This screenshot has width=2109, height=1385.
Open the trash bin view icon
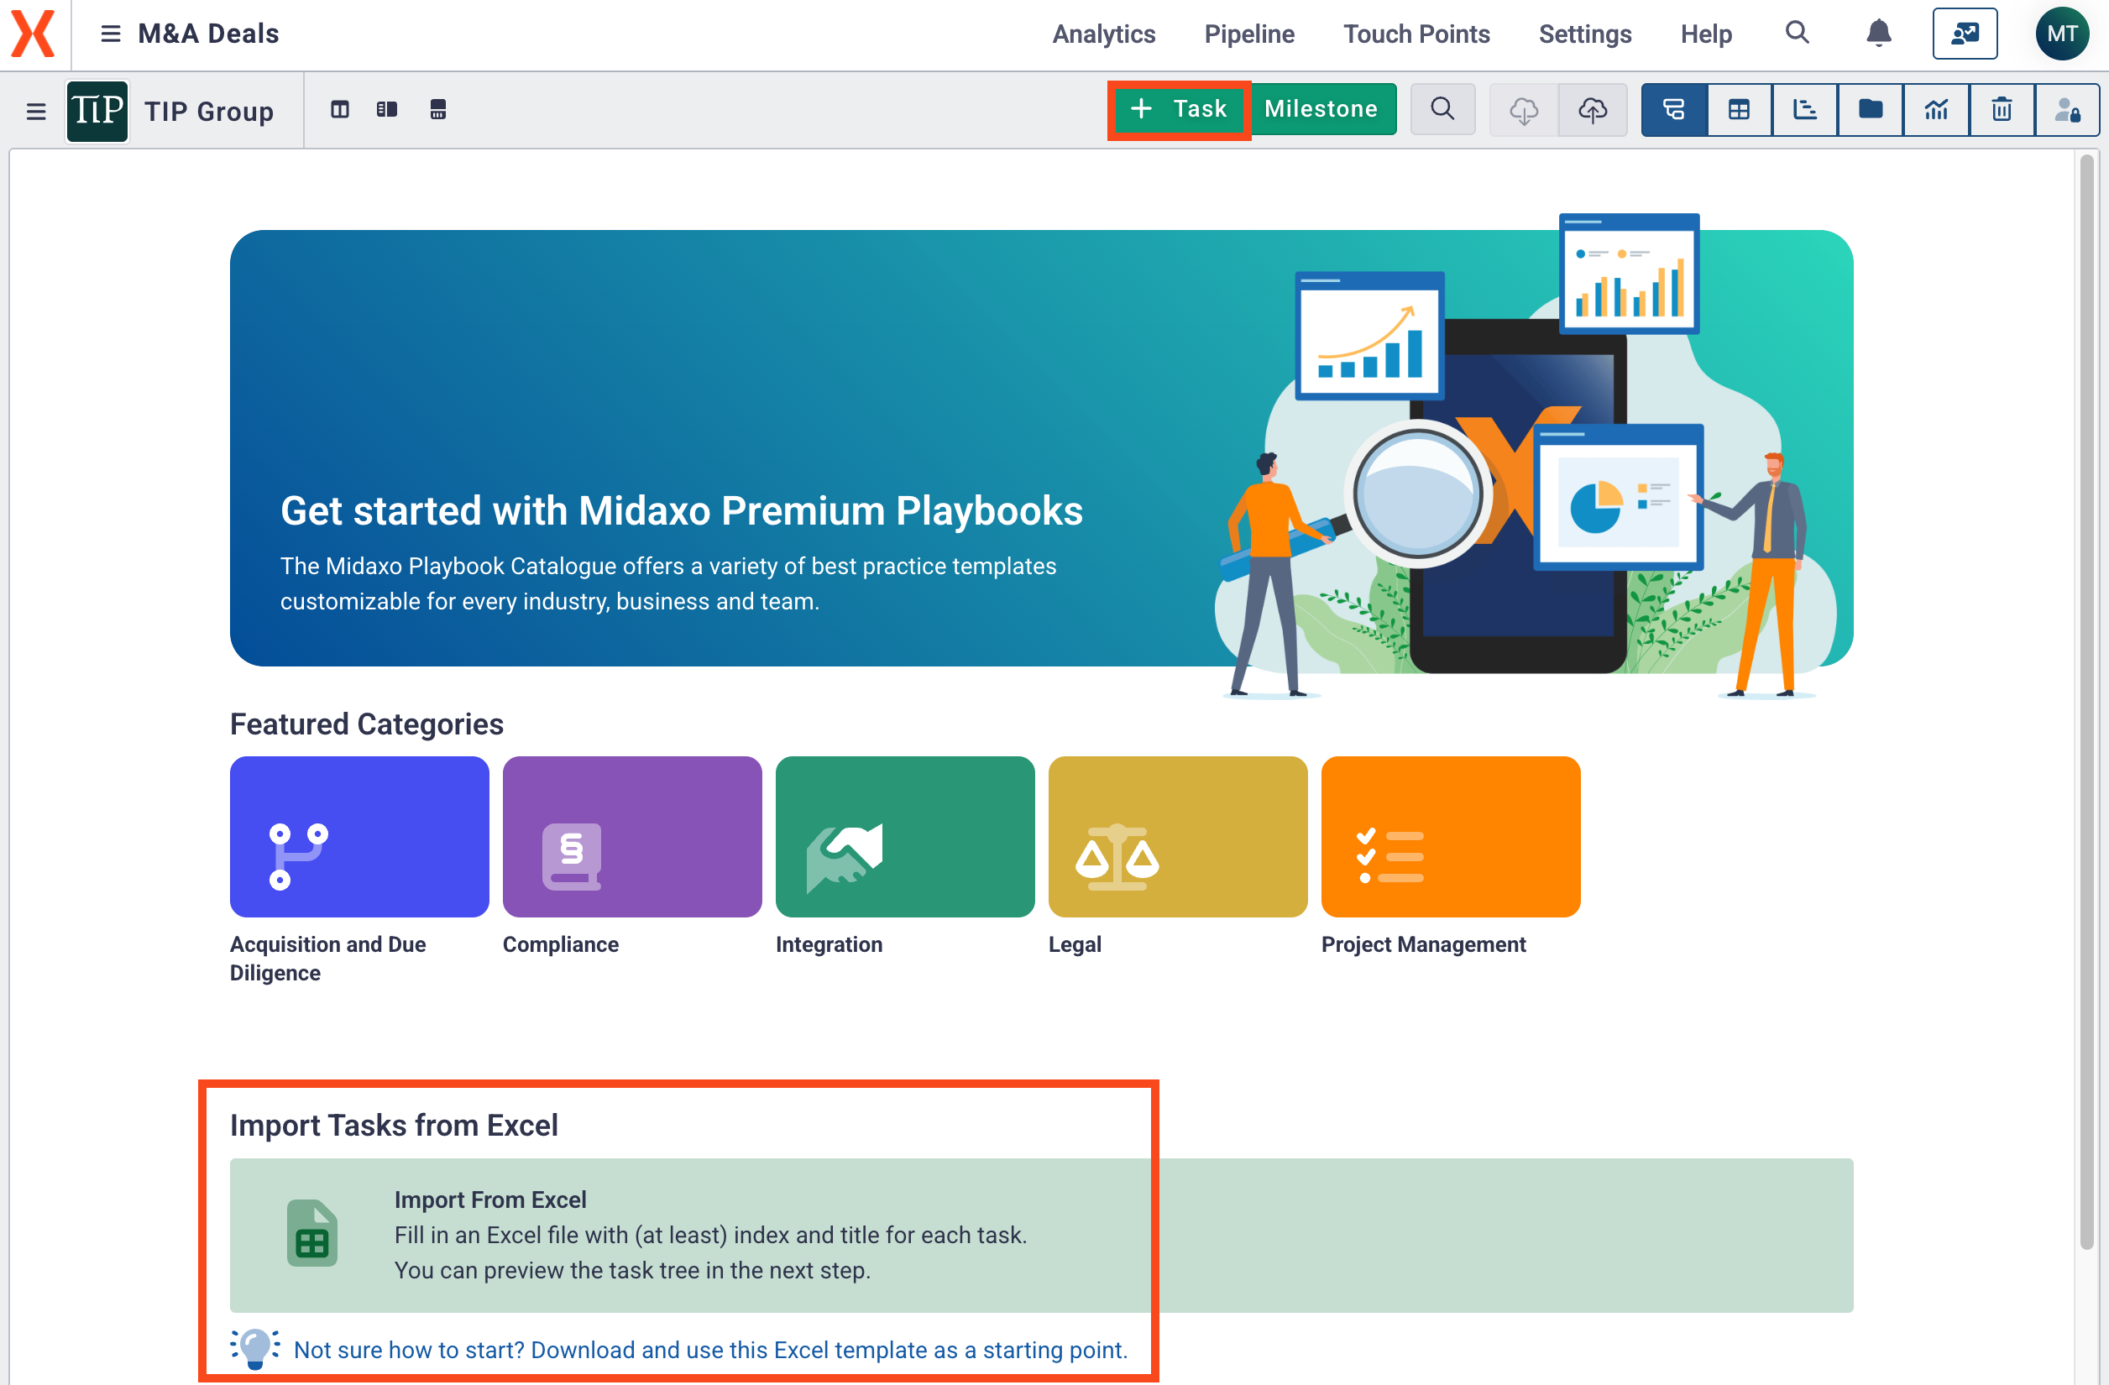click(2002, 110)
